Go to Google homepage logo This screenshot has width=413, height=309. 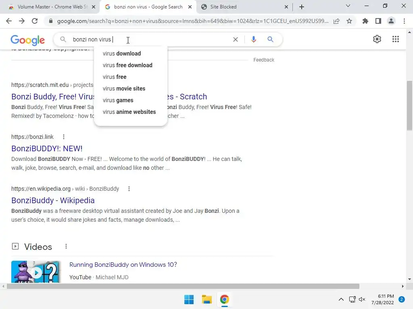[28, 40]
